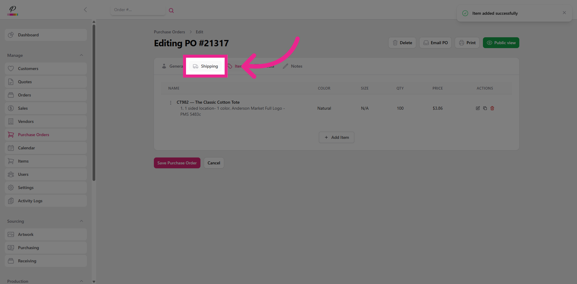Open the Public view of this PO
Viewport: 577px width, 284px height.
501,43
